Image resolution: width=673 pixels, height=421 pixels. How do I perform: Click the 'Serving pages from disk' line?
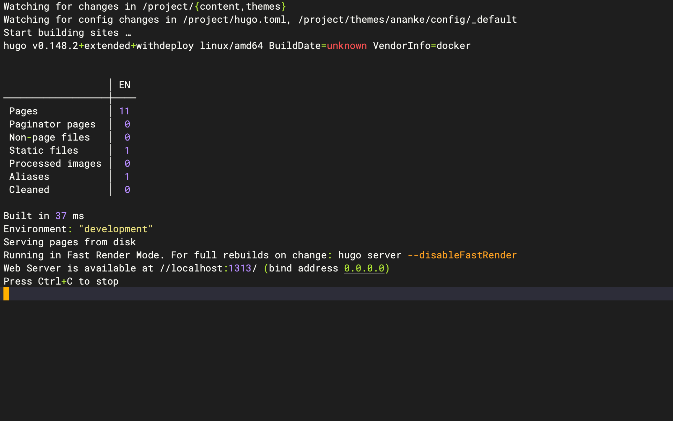click(70, 242)
